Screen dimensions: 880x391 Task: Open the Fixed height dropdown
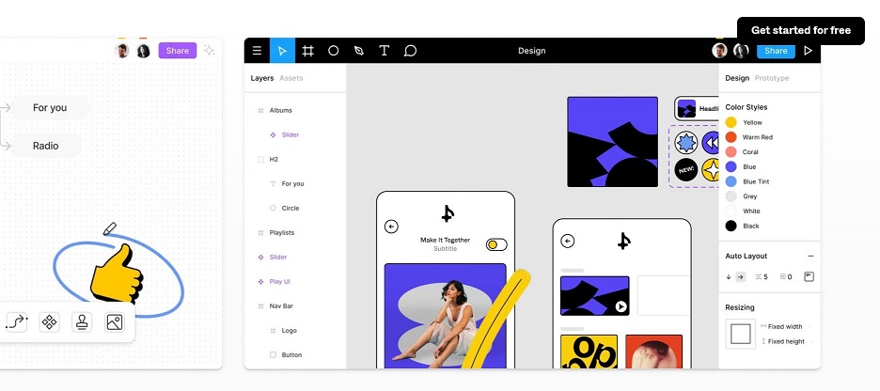[x=786, y=341]
